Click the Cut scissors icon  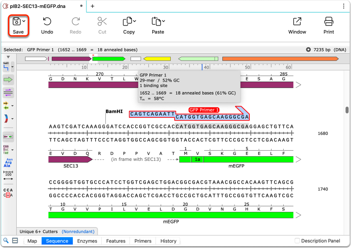(x=102, y=21)
